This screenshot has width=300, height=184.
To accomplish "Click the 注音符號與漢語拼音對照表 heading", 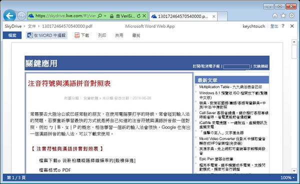I will [69, 83].
